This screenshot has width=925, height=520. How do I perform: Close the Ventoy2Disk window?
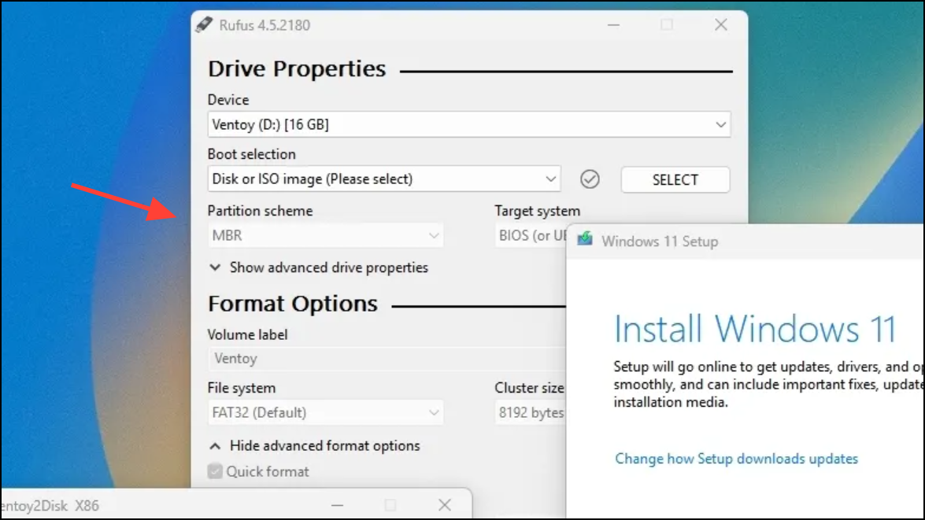click(445, 505)
